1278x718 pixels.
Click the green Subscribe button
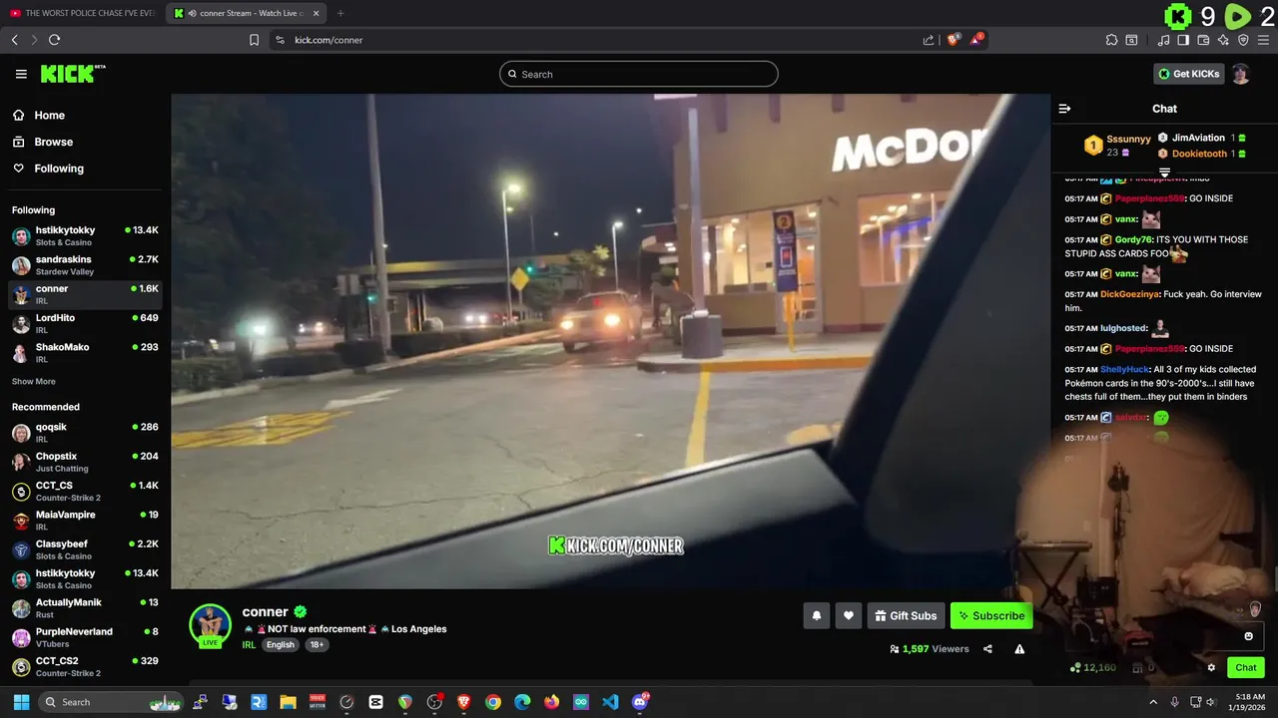(991, 616)
